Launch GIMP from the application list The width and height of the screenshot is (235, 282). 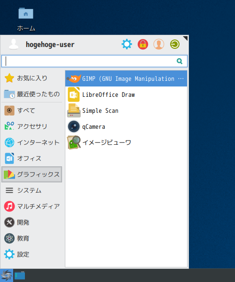(126, 78)
